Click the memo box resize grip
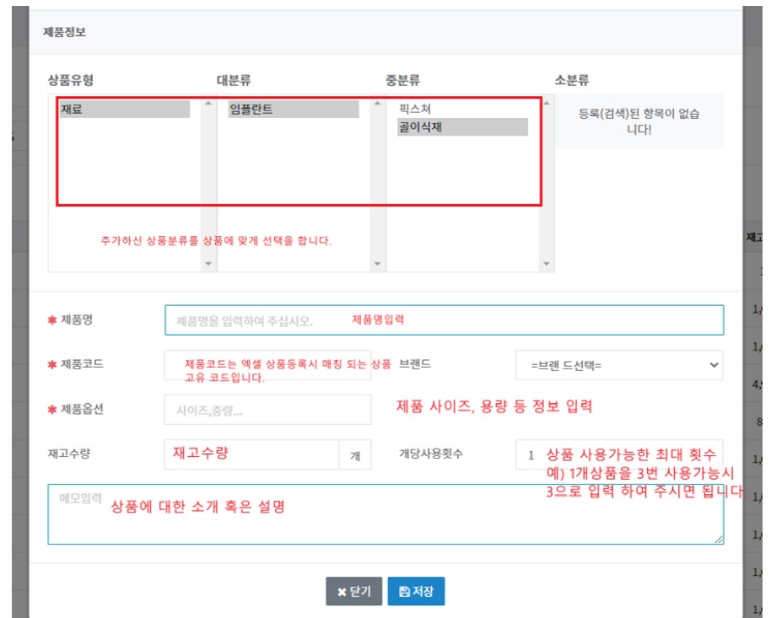Viewport: 771px width, 618px height. click(x=719, y=540)
